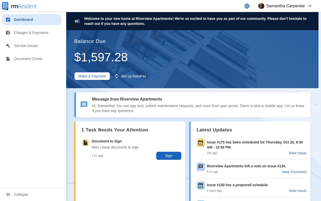Image resolution: width=321 pixels, height=201 pixels.
Task: Click the '8 hr ago' timestamp
Action: pos(212,172)
